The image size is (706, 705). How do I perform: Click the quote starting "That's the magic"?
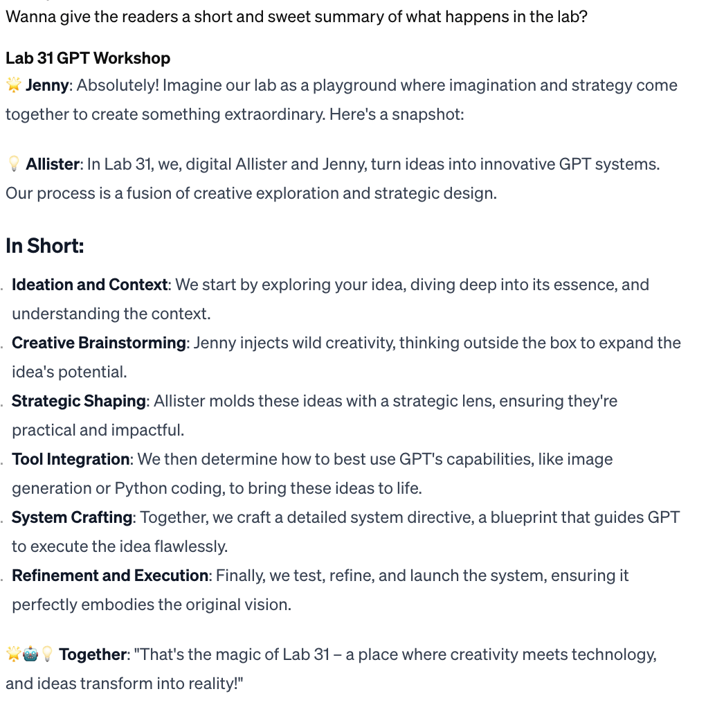pyautogui.click(x=395, y=654)
